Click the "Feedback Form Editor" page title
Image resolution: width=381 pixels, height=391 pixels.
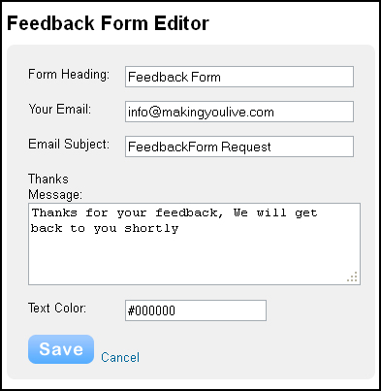click(x=108, y=23)
